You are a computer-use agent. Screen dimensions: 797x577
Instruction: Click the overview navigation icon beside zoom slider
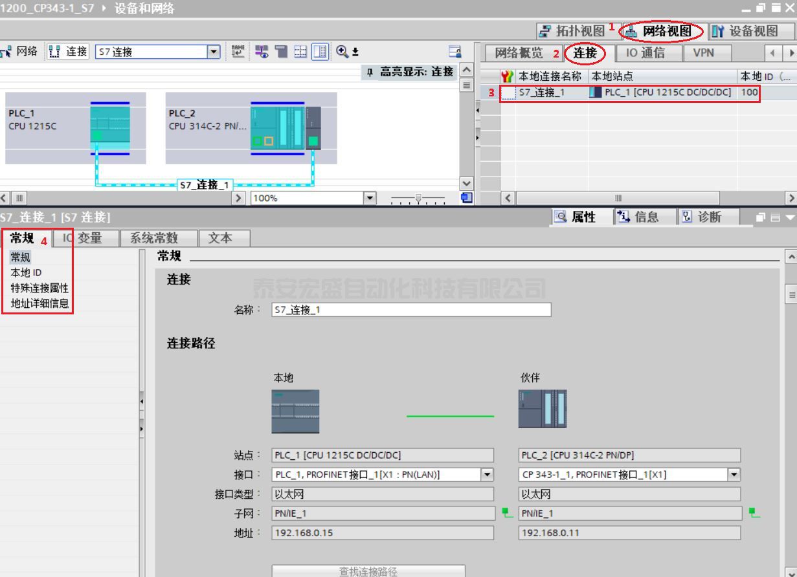(466, 197)
